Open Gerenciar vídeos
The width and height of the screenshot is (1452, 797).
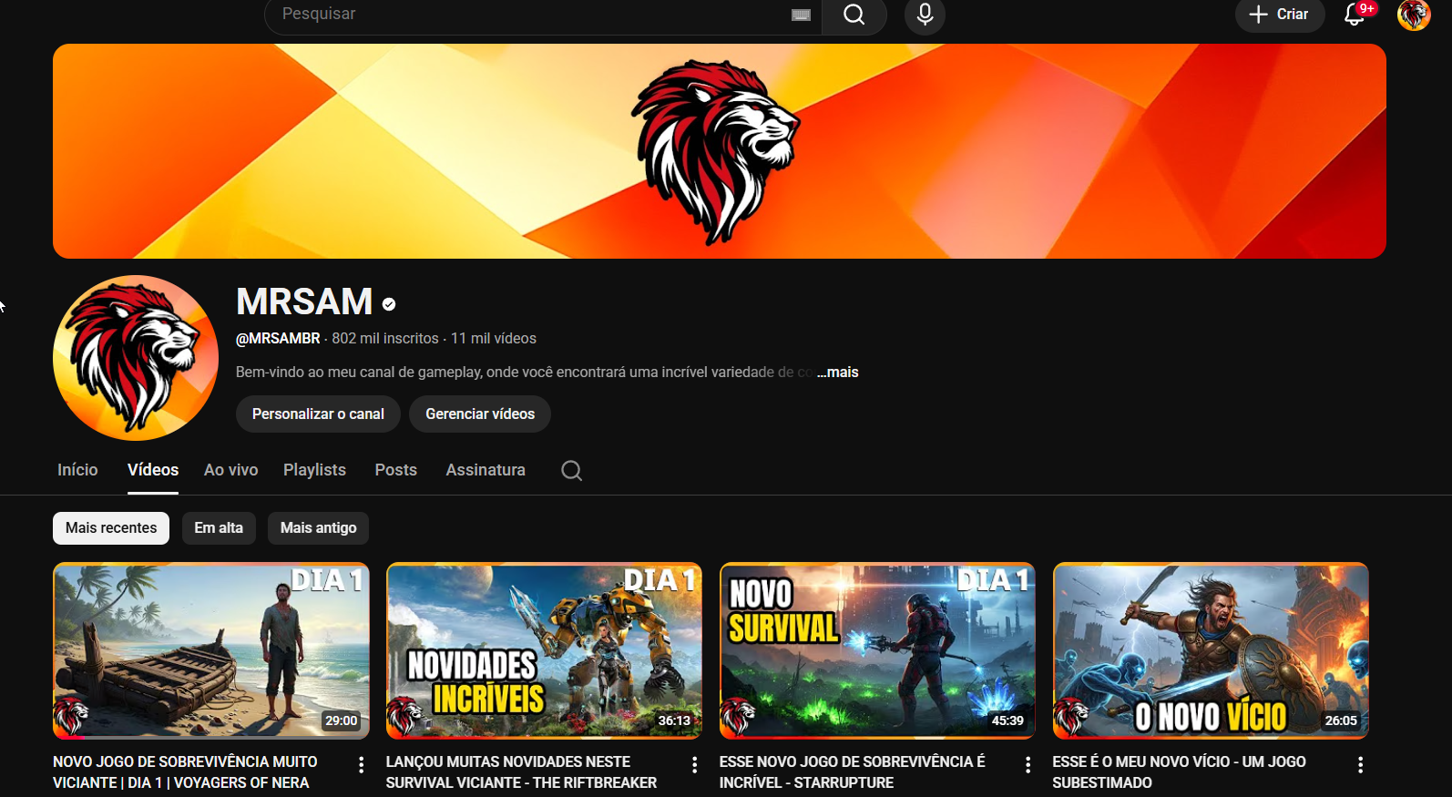tap(480, 414)
